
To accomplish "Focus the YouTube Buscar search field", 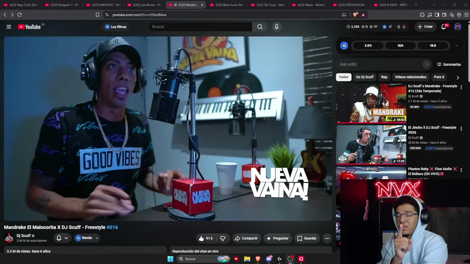I will 200,27.
